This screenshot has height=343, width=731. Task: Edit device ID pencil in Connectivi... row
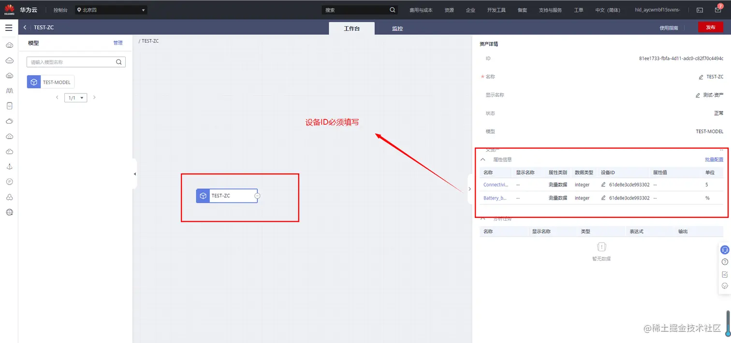tap(603, 185)
